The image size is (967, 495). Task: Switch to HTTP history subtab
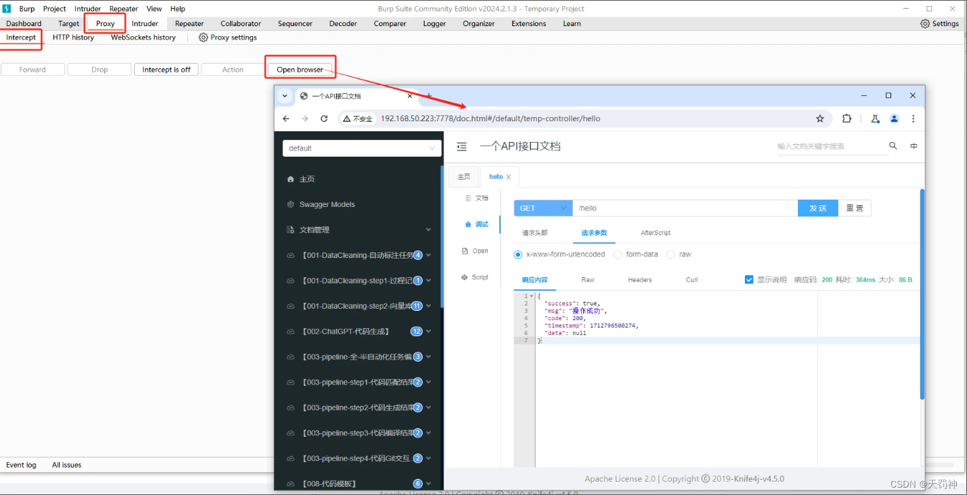point(73,38)
